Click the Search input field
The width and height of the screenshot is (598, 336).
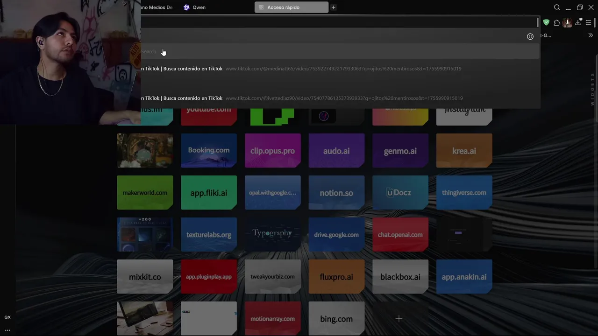[340, 52]
